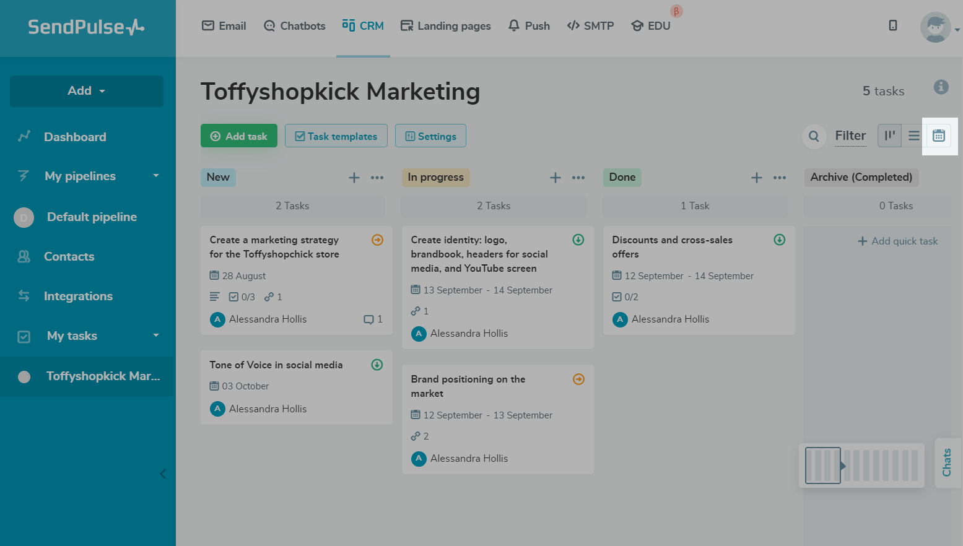Expand My pipelines section

pos(156,176)
